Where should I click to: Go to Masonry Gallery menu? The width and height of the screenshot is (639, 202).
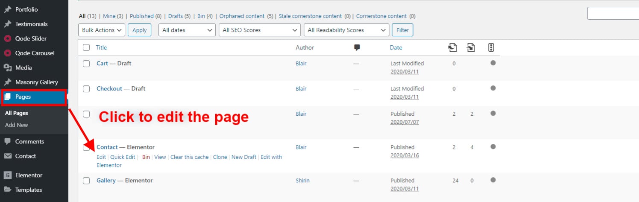[36, 82]
